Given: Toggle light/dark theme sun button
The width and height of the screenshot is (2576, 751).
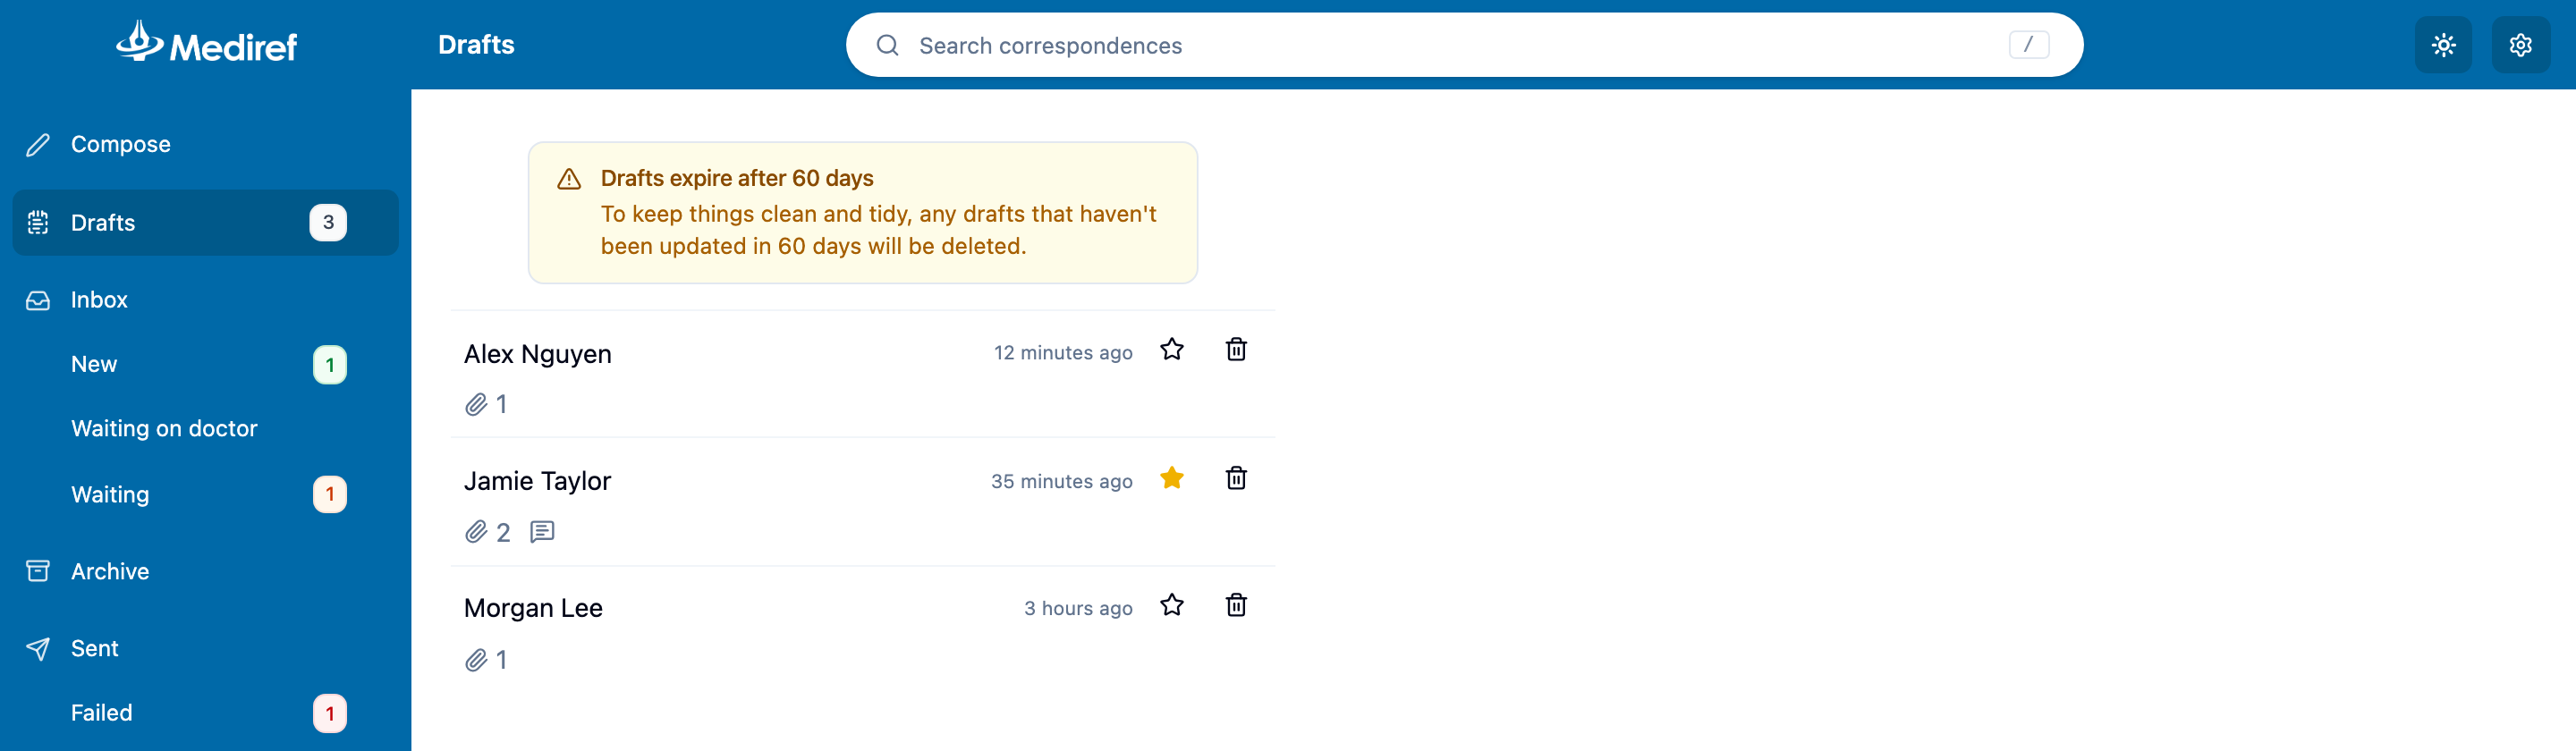Looking at the screenshot, I should tap(2443, 45).
